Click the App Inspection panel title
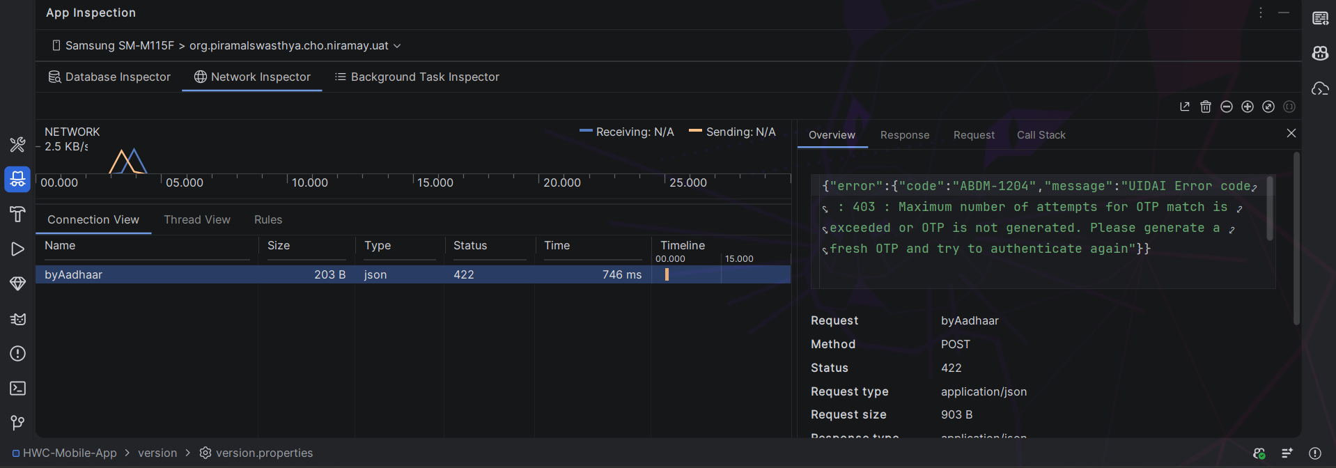Image resolution: width=1336 pixels, height=468 pixels. 91,13
